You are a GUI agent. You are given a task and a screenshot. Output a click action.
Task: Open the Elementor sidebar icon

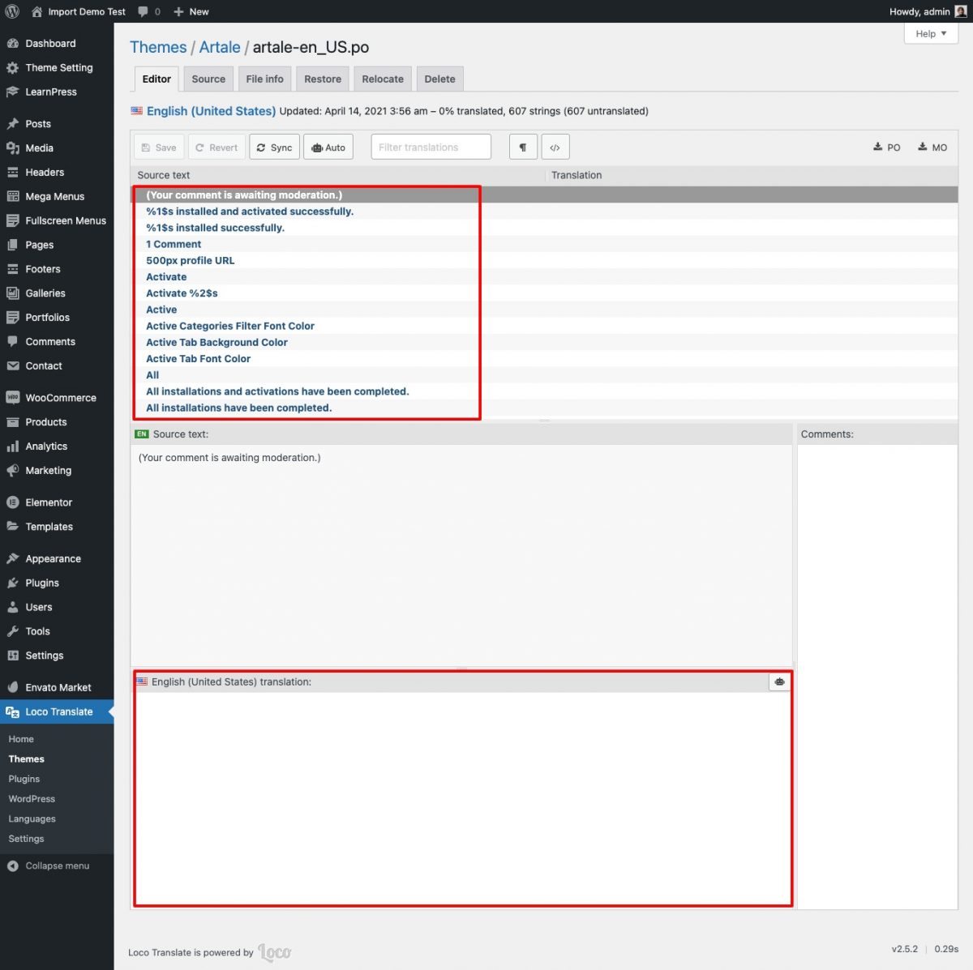[x=14, y=502]
